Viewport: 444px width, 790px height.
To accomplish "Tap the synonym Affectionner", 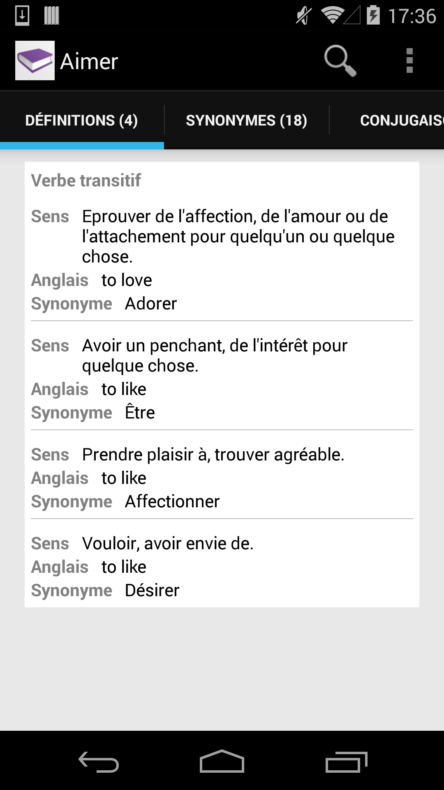I will point(172,502).
